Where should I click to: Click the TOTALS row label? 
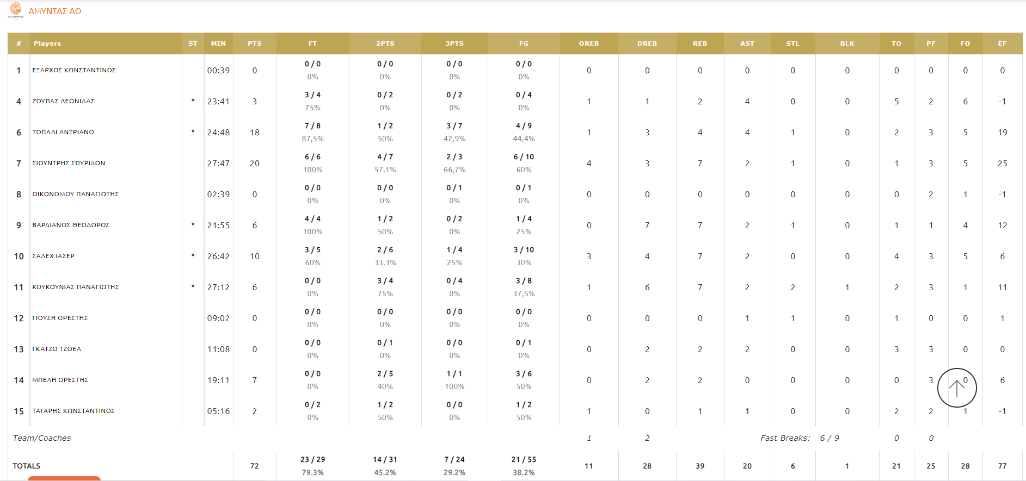coord(27,466)
